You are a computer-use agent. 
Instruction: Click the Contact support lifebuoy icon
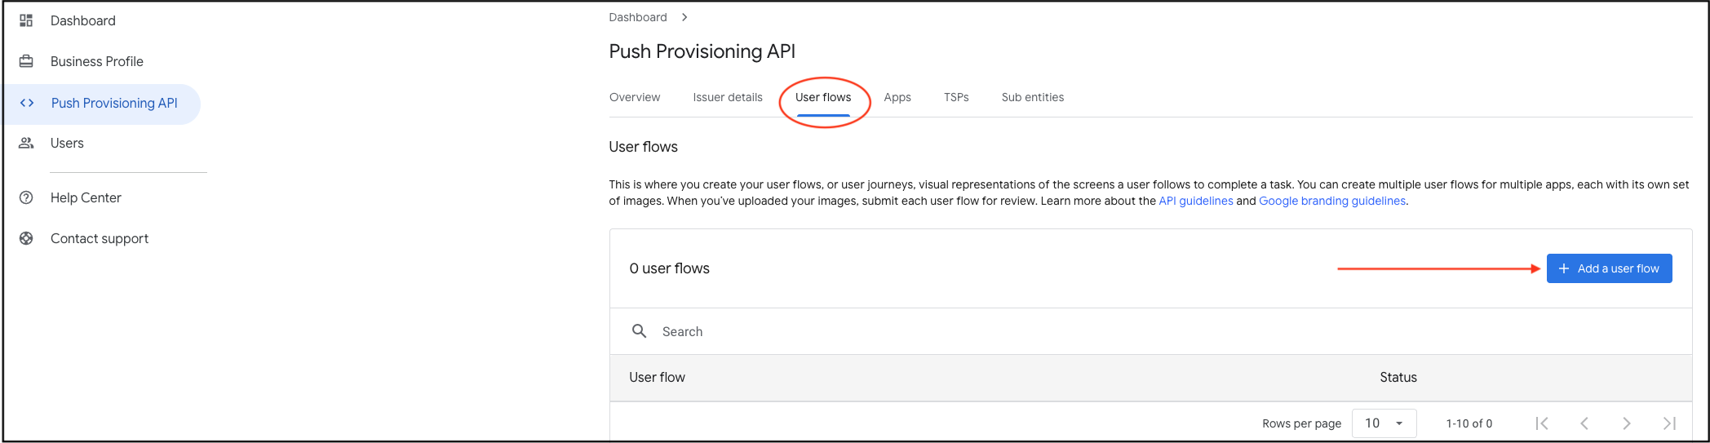(26, 238)
